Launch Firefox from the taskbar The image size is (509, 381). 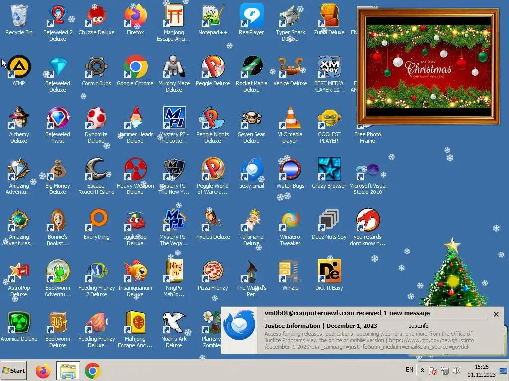43,370
